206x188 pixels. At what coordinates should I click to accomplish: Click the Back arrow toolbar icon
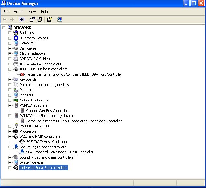click(x=5, y=19)
